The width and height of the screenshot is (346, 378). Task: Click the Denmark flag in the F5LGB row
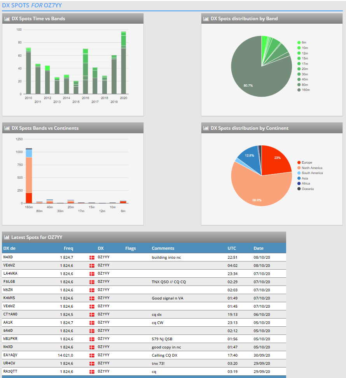(92, 282)
